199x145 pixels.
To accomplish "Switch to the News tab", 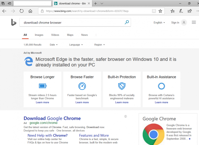I will 84,35.
